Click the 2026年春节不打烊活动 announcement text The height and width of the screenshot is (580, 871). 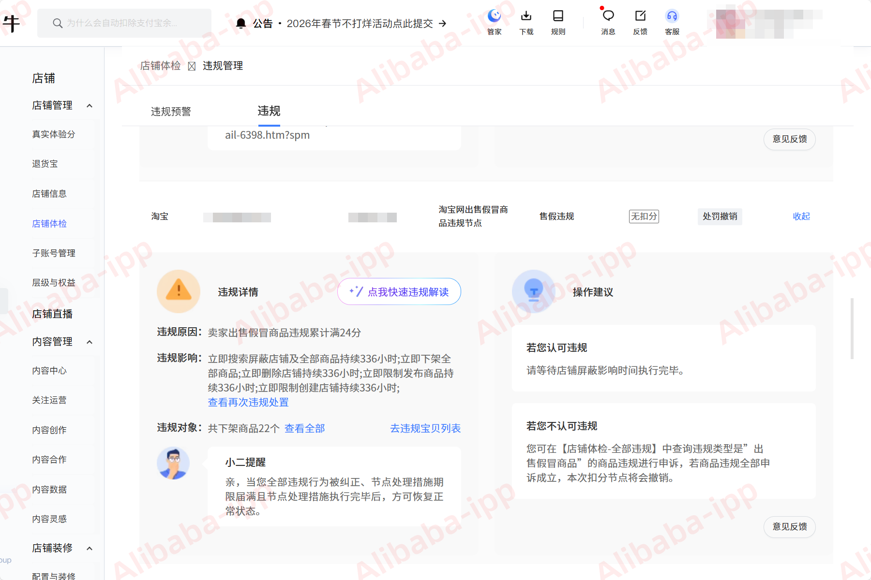360,23
